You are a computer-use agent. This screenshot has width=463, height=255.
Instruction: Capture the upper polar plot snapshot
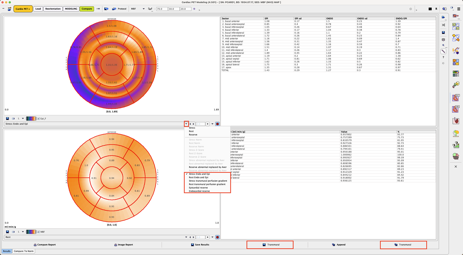(13, 119)
